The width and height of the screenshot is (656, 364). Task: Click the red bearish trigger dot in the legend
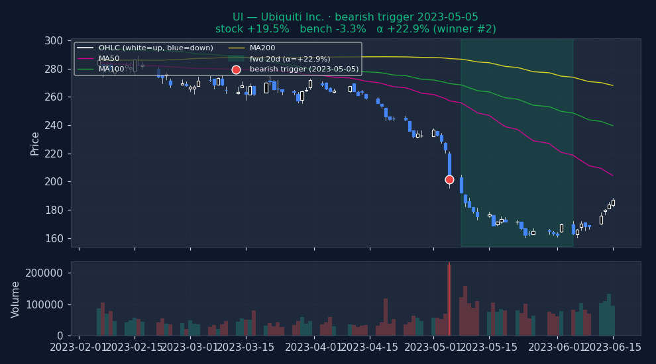point(236,69)
